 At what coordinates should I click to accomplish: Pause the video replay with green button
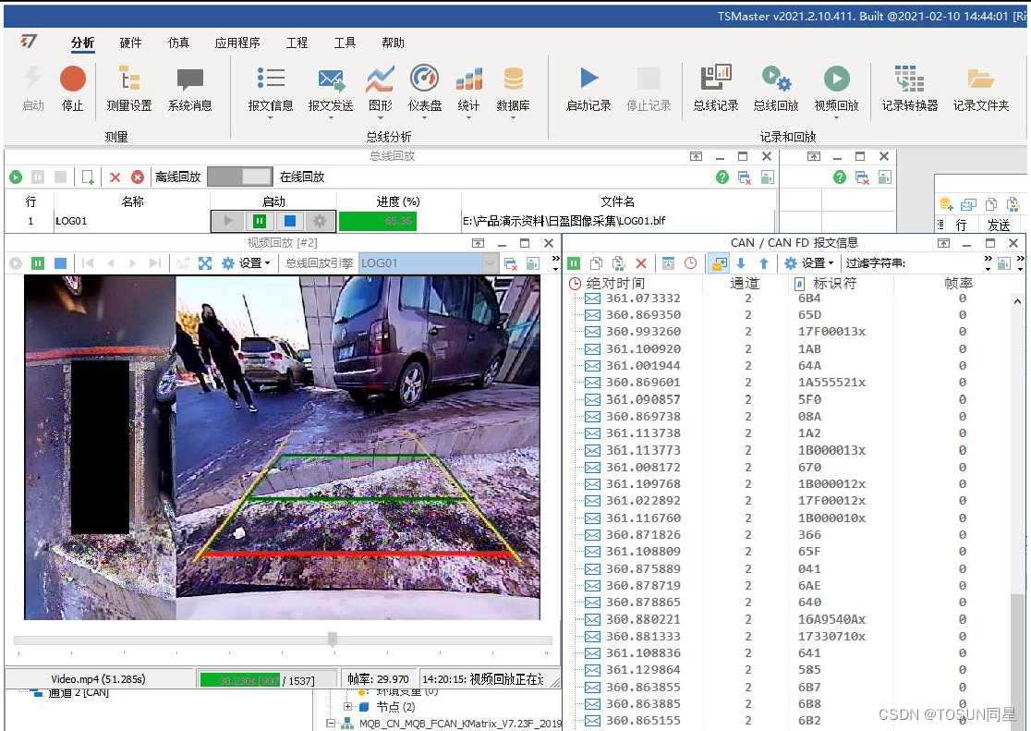point(38,263)
